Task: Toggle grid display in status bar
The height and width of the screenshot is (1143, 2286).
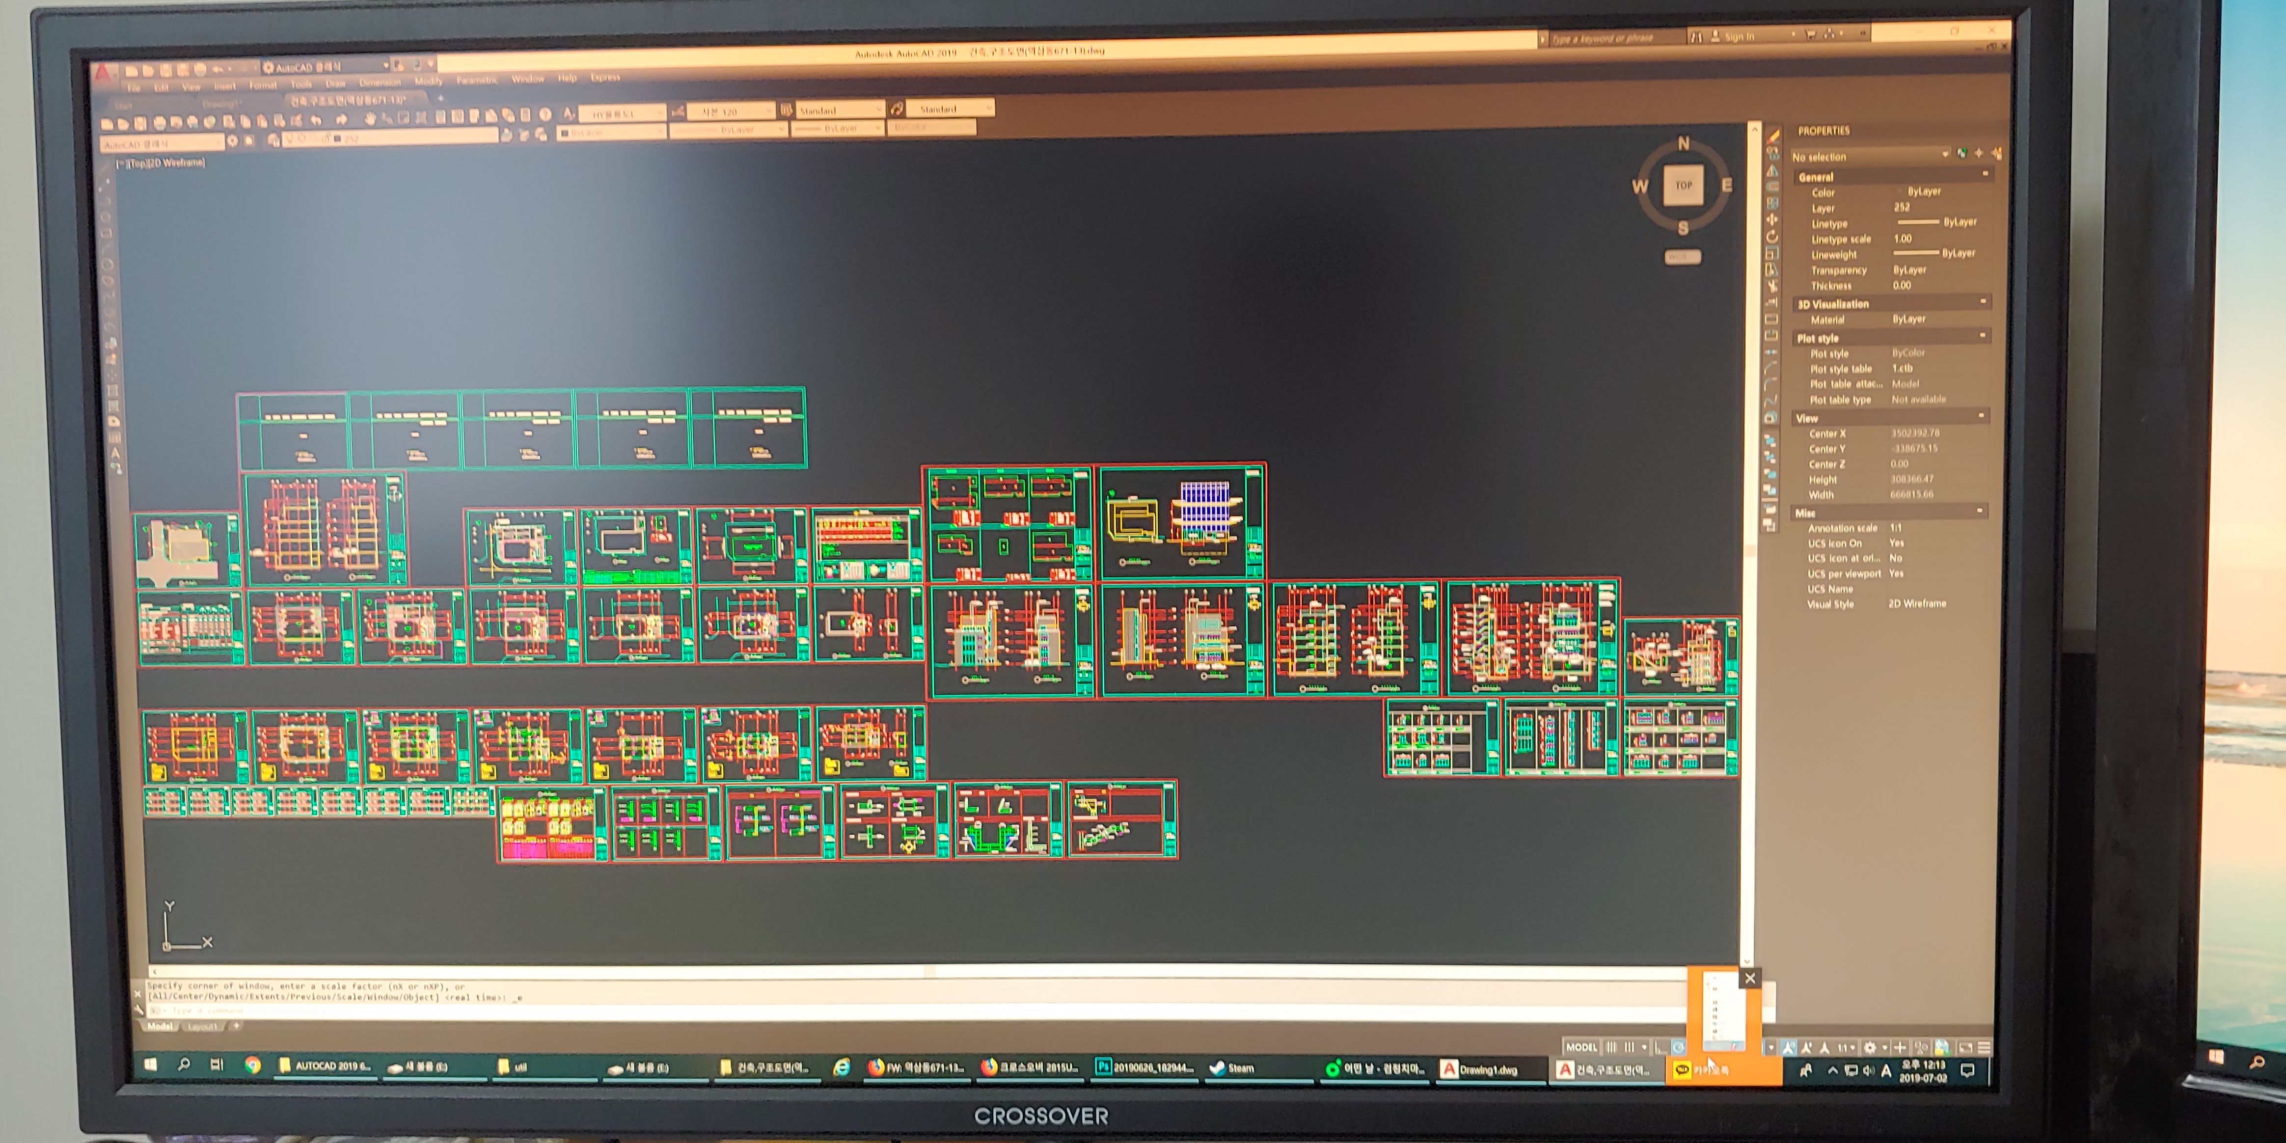Action: (1611, 1047)
